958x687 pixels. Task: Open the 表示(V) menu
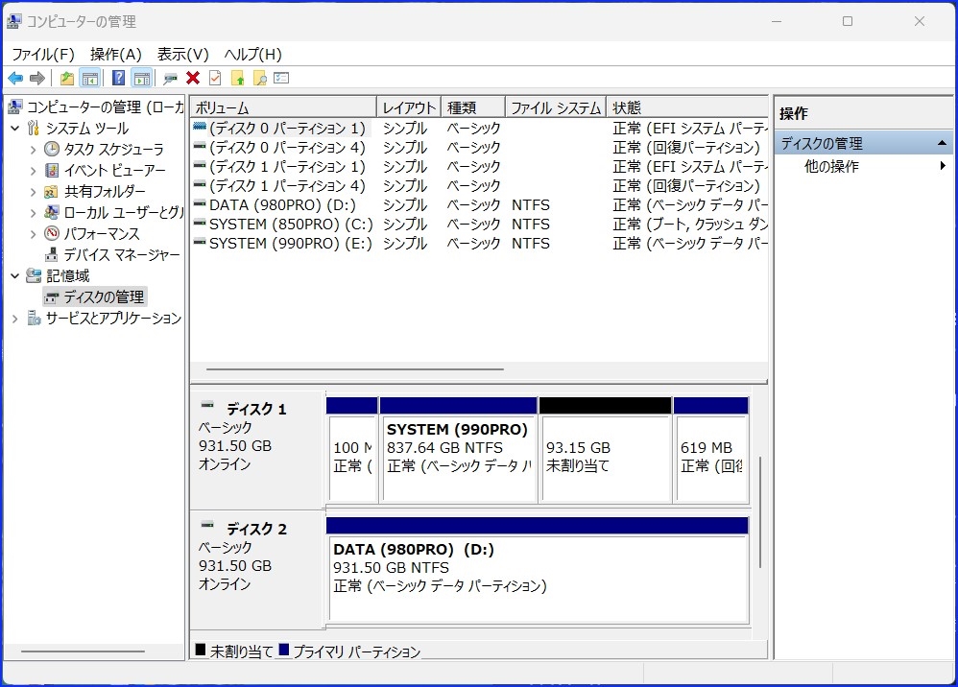[182, 55]
